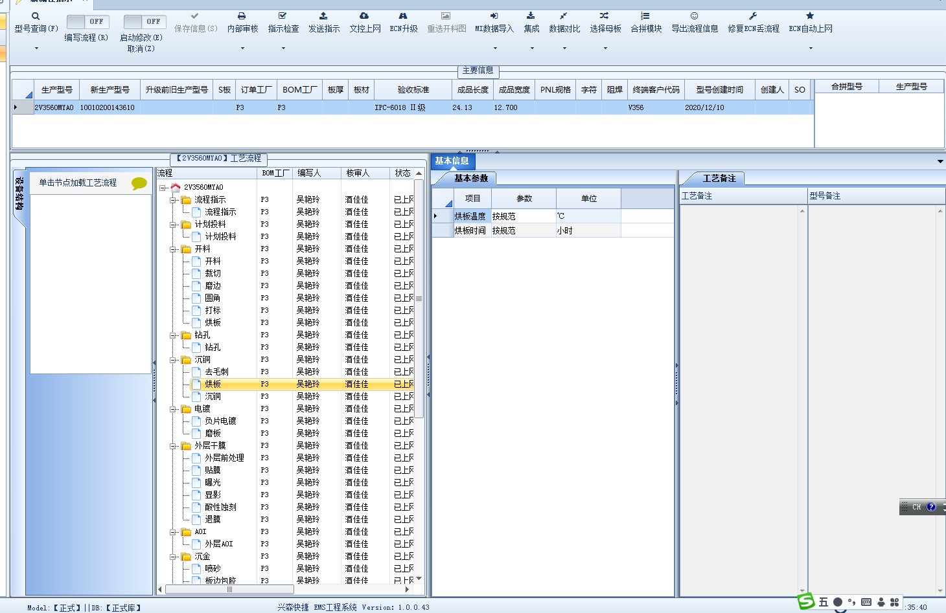Open the 设备结构 vertical tab

(19, 194)
